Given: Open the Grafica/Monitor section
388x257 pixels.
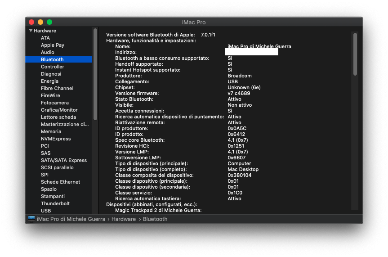Looking at the screenshot, I should (59, 110).
